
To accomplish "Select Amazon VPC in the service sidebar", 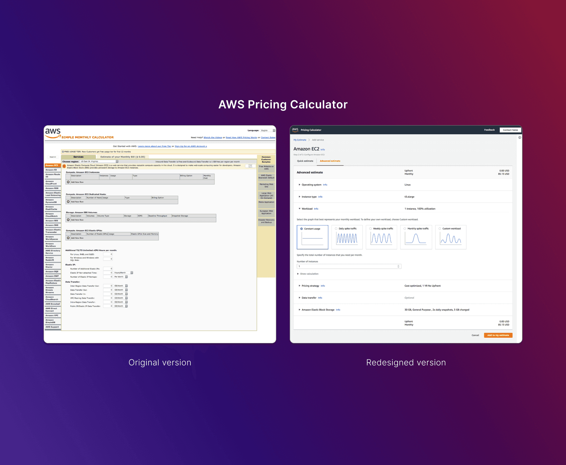I will click(53, 316).
